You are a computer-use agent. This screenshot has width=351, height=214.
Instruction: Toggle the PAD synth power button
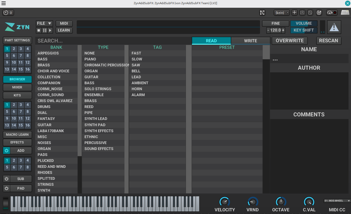6,188
